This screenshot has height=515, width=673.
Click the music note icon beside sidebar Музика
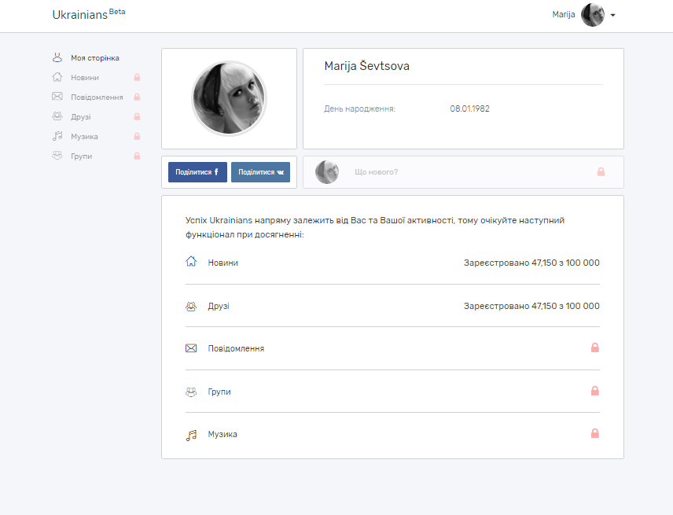pos(57,136)
